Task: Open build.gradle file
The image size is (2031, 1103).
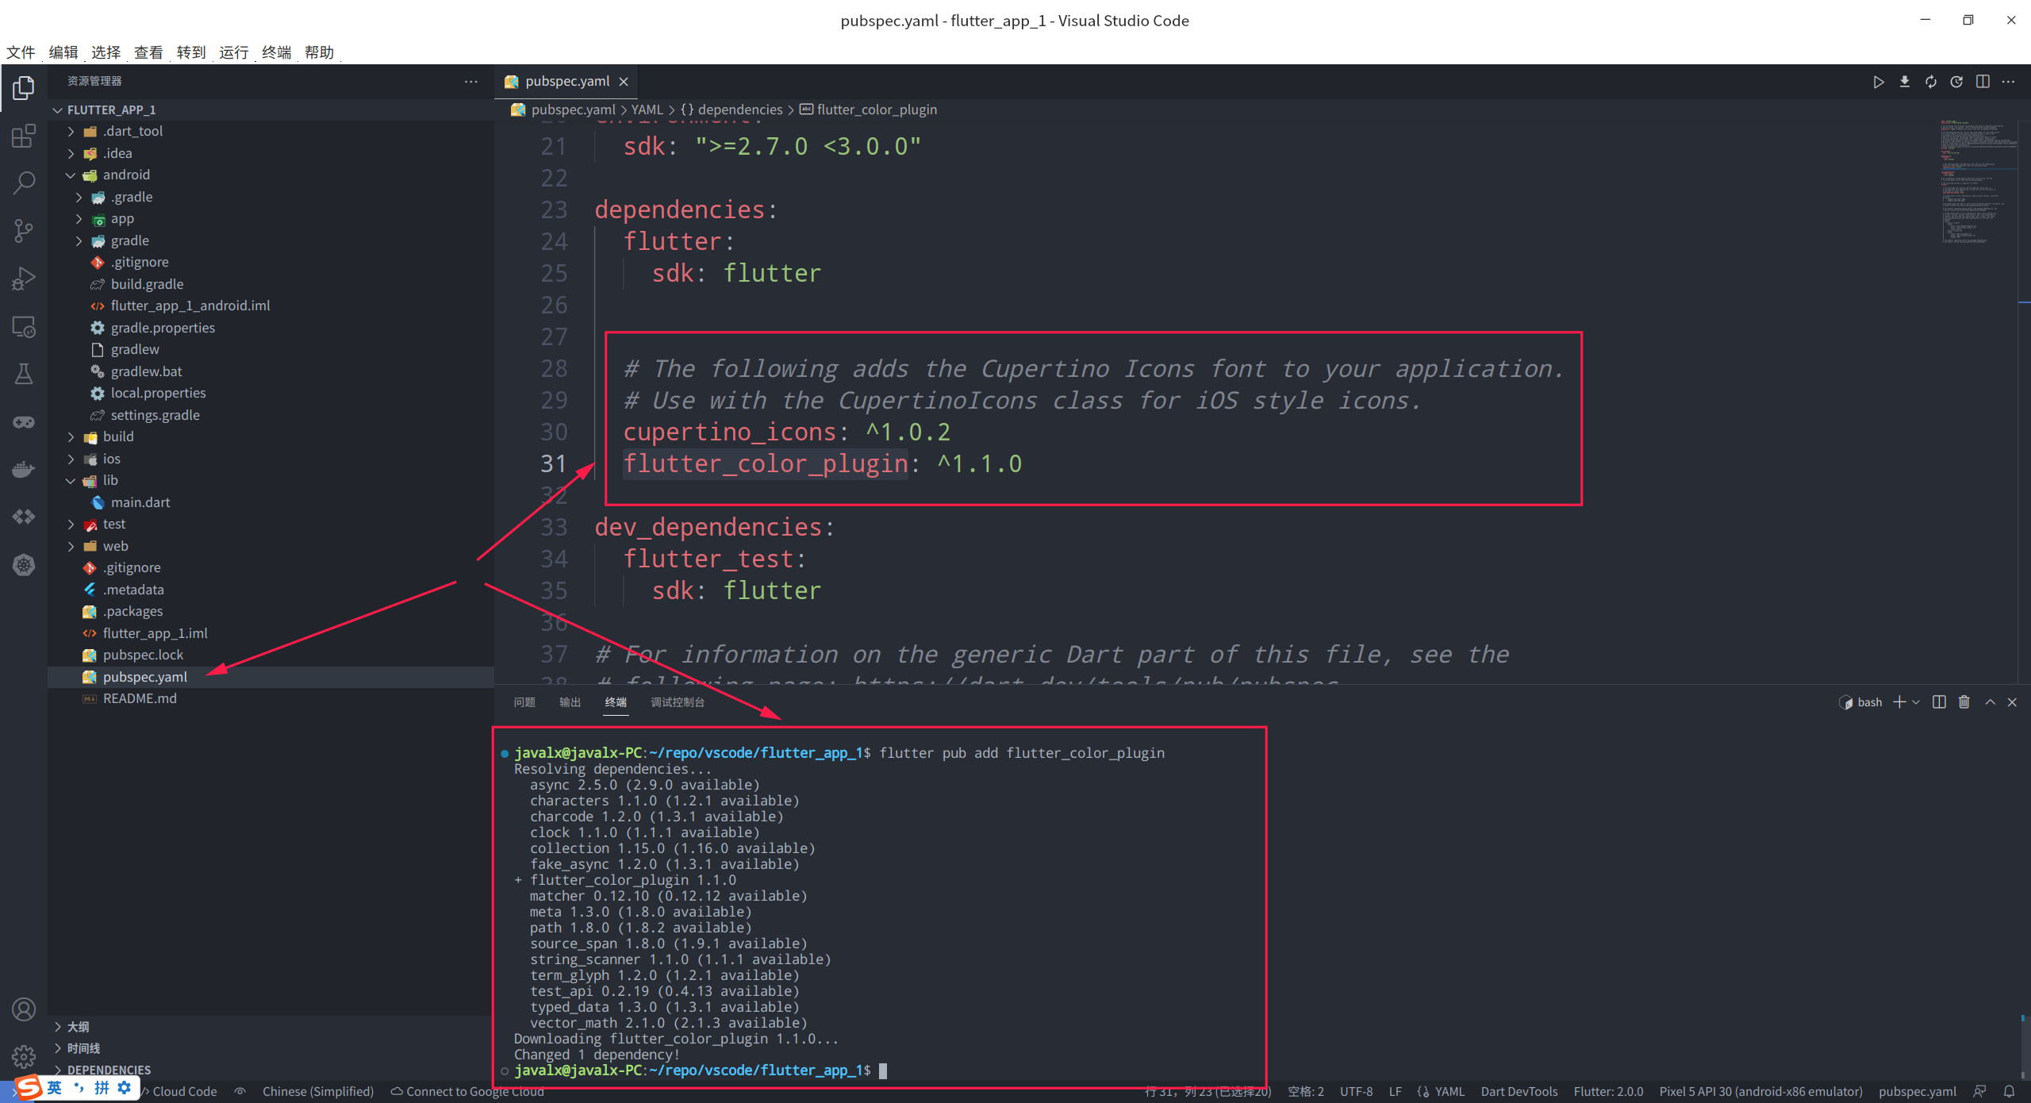Action: 270,284
